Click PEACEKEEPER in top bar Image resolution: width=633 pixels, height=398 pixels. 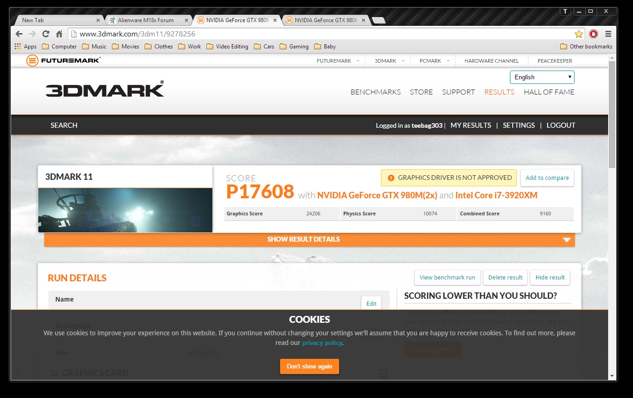pos(555,61)
